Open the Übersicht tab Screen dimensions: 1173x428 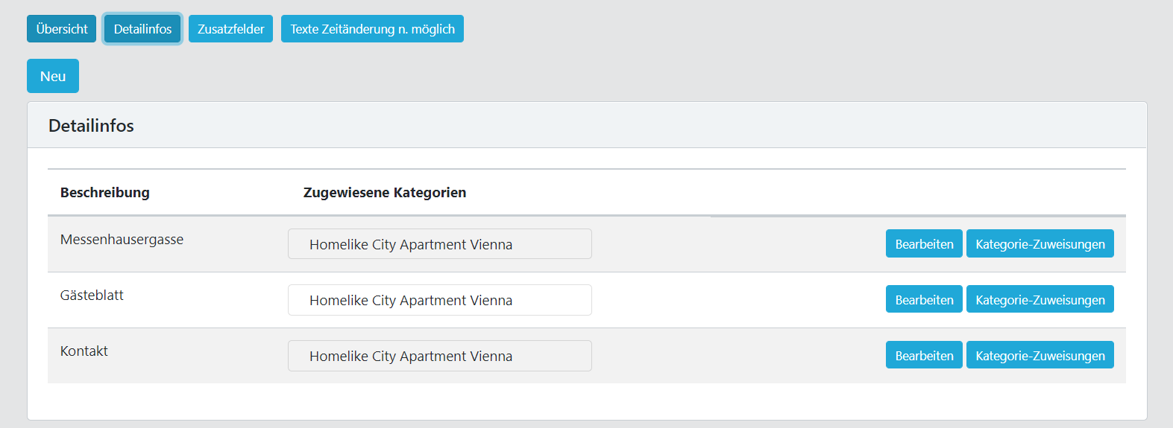tap(61, 29)
